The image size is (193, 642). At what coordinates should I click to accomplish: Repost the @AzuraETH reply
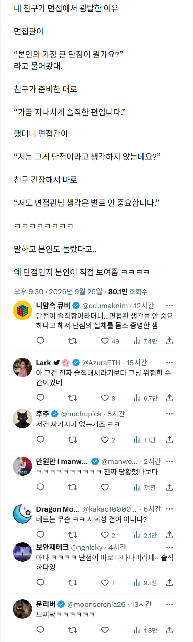73,398
